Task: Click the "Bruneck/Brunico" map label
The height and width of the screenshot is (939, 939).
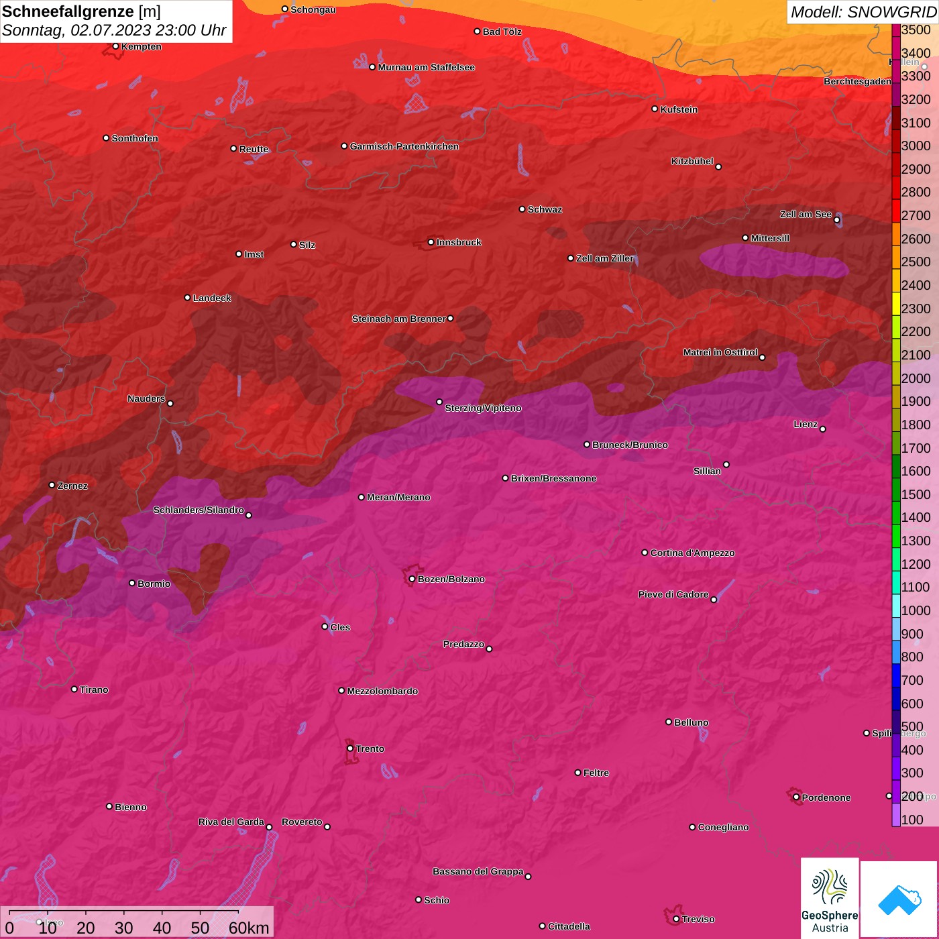Action: (630, 445)
